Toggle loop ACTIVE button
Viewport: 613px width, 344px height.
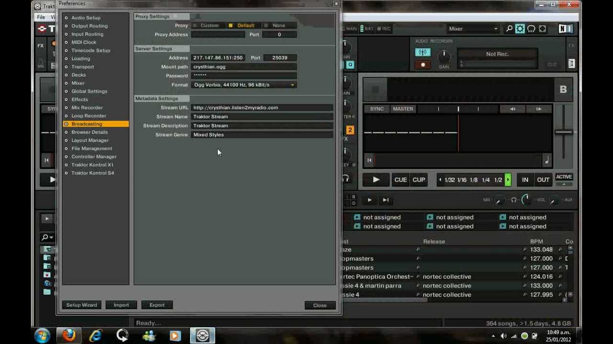click(564, 177)
